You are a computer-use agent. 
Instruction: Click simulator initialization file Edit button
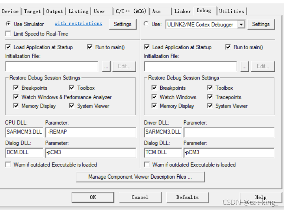pos(124,67)
